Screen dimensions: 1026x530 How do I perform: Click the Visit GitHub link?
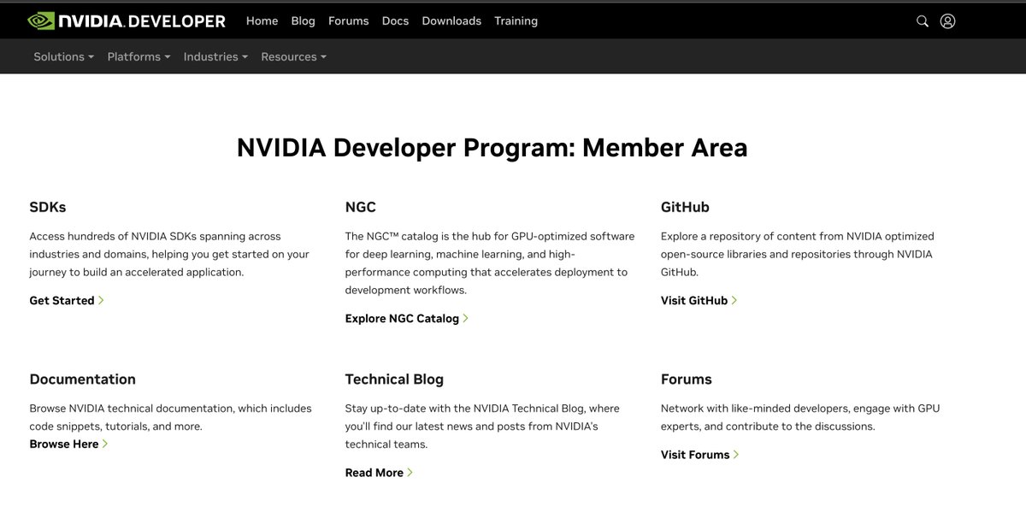pyautogui.click(x=699, y=300)
